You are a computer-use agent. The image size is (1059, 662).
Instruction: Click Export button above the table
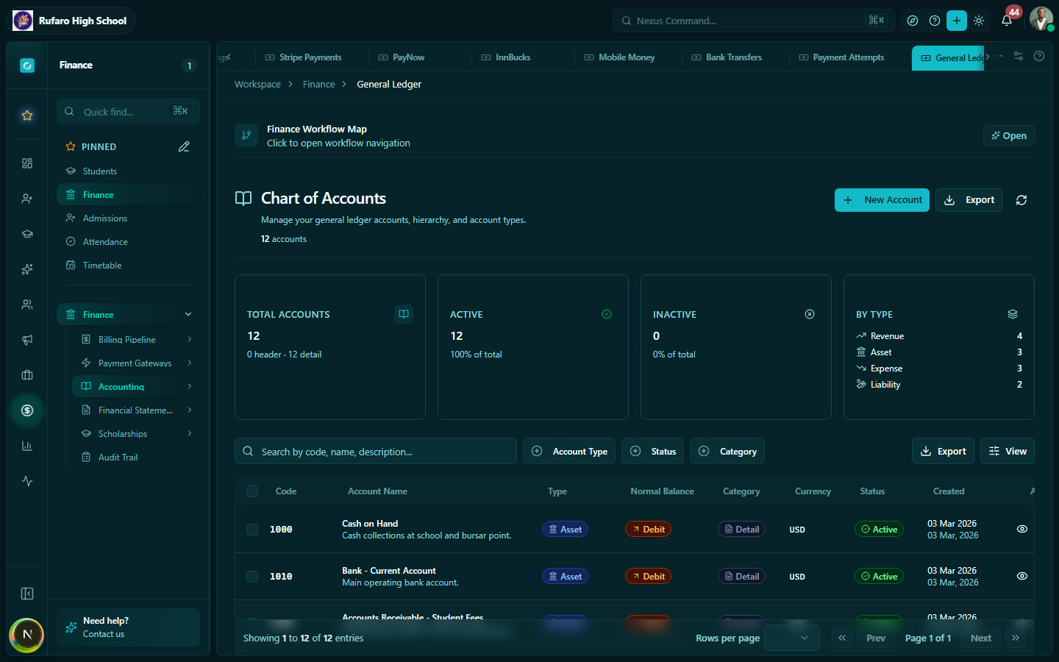[943, 451]
